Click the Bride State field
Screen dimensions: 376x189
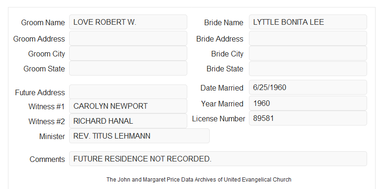click(x=308, y=69)
